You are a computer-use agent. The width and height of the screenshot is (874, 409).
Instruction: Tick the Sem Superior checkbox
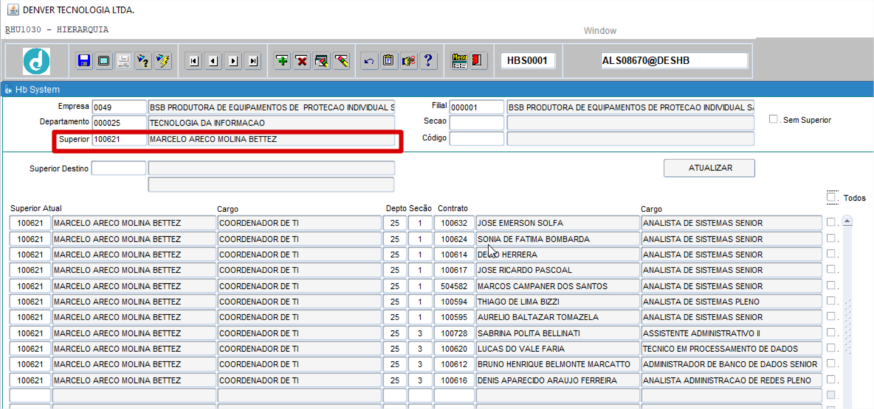[773, 119]
